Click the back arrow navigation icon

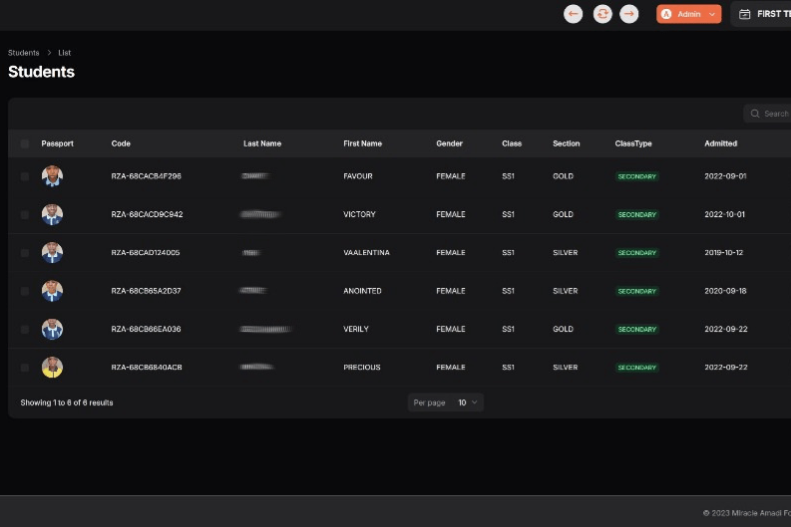pos(574,14)
